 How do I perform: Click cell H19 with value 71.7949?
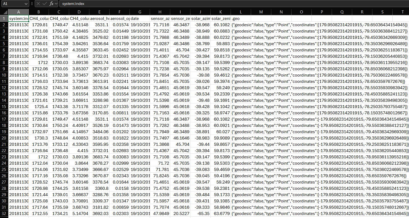pyautogui.click(x=160, y=132)
